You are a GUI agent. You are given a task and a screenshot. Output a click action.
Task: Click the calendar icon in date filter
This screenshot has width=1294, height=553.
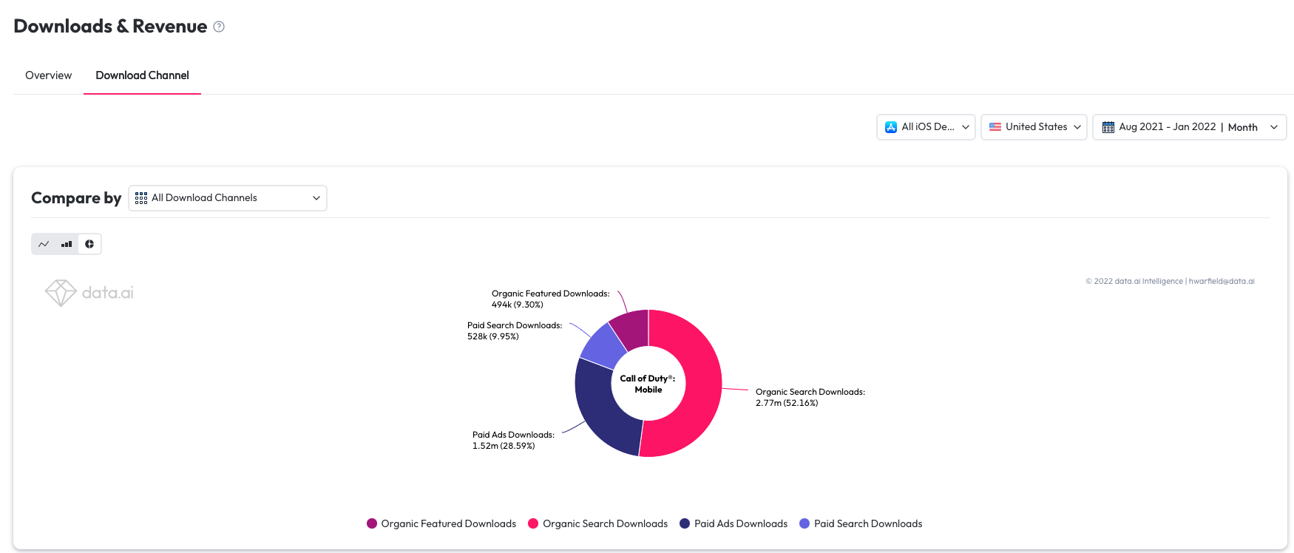pos(1108,127)
